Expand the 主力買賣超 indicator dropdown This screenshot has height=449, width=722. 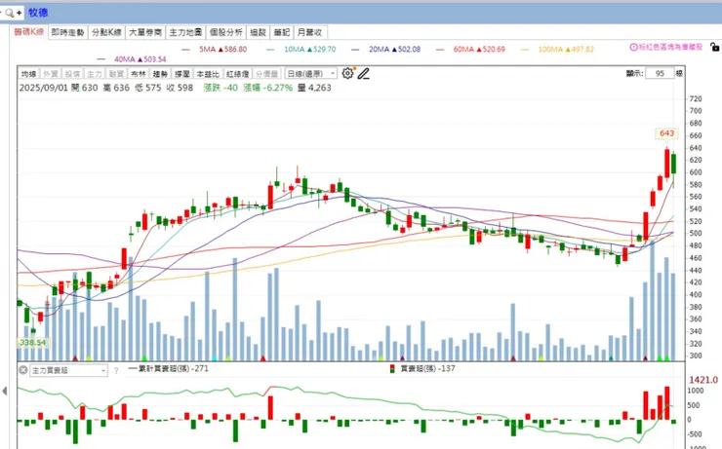(x=68, y=370)
